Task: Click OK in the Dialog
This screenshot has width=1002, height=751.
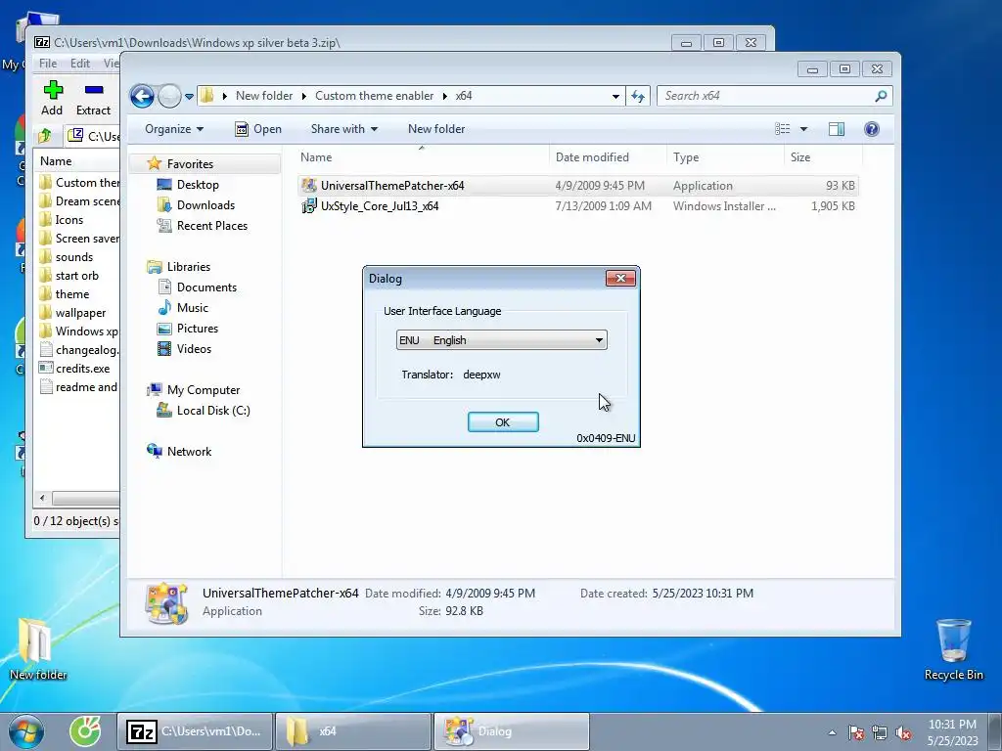Action: click(x=503, y=422)
